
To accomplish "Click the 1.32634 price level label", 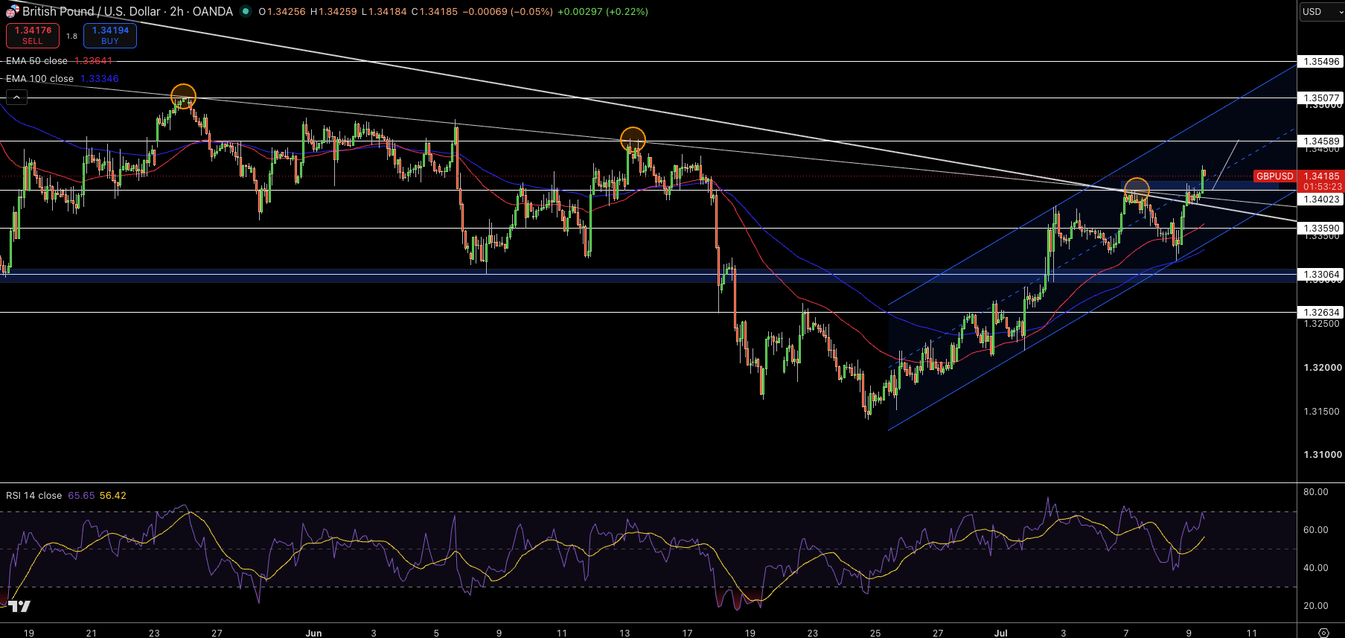I will coord(1321,313).
